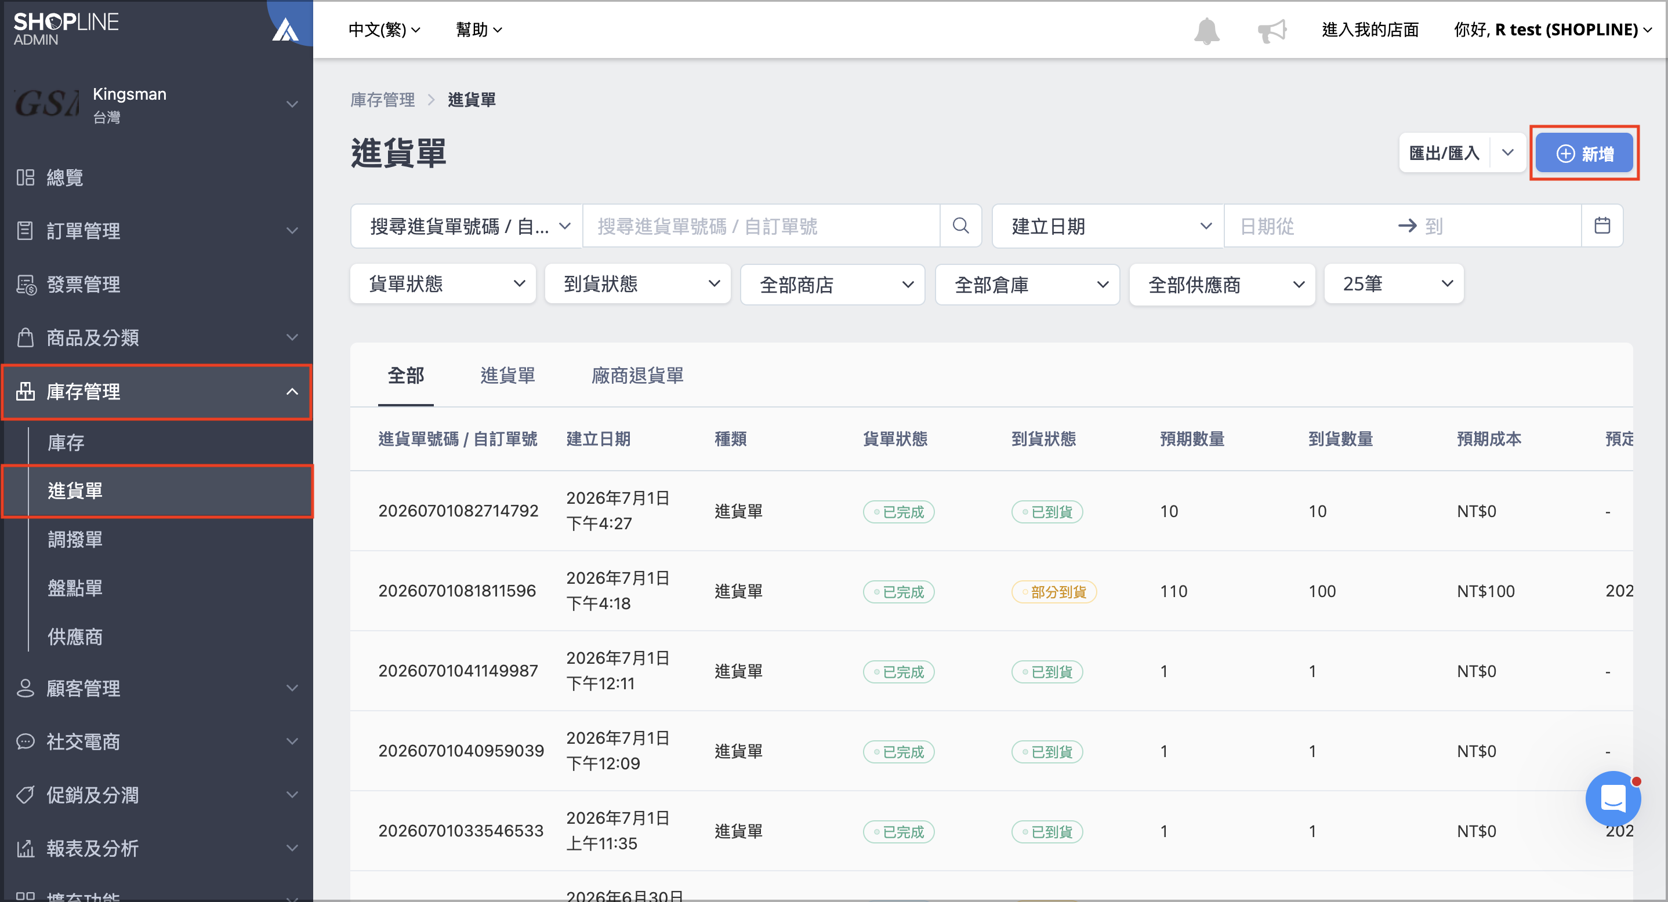This screenshot has height=902, width=1668.
Task: Click the 商品及分類 shopping bag icon
Action: click(26, 337)
